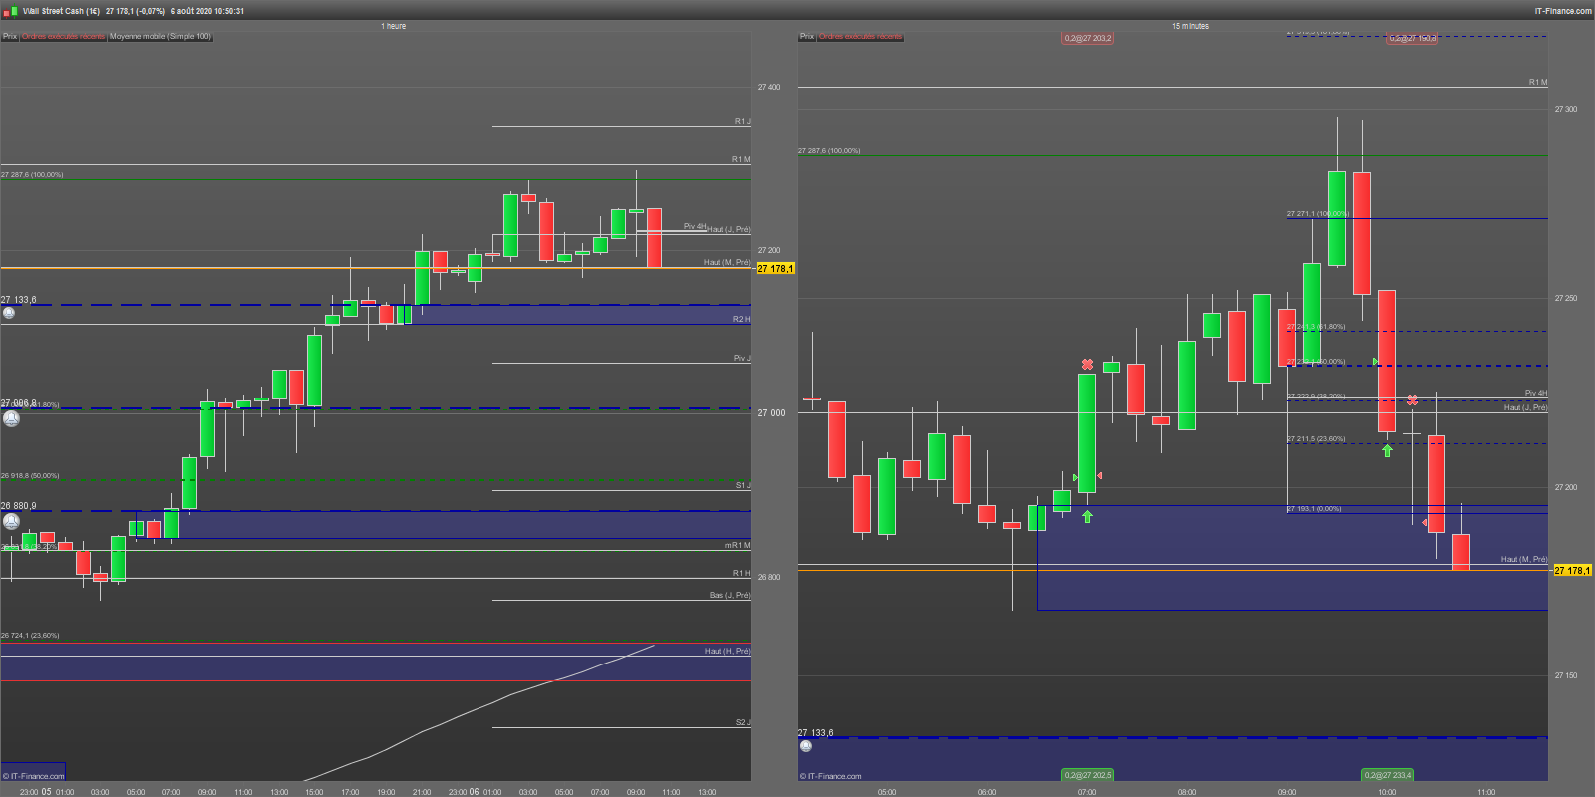Click Ordres exécutés récents on the 1 heure chart
1595x797 pixels.
pos(63,36)
